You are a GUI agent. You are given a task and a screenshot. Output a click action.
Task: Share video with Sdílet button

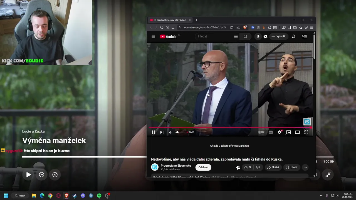pyautogui.click(x=273, y=167)
